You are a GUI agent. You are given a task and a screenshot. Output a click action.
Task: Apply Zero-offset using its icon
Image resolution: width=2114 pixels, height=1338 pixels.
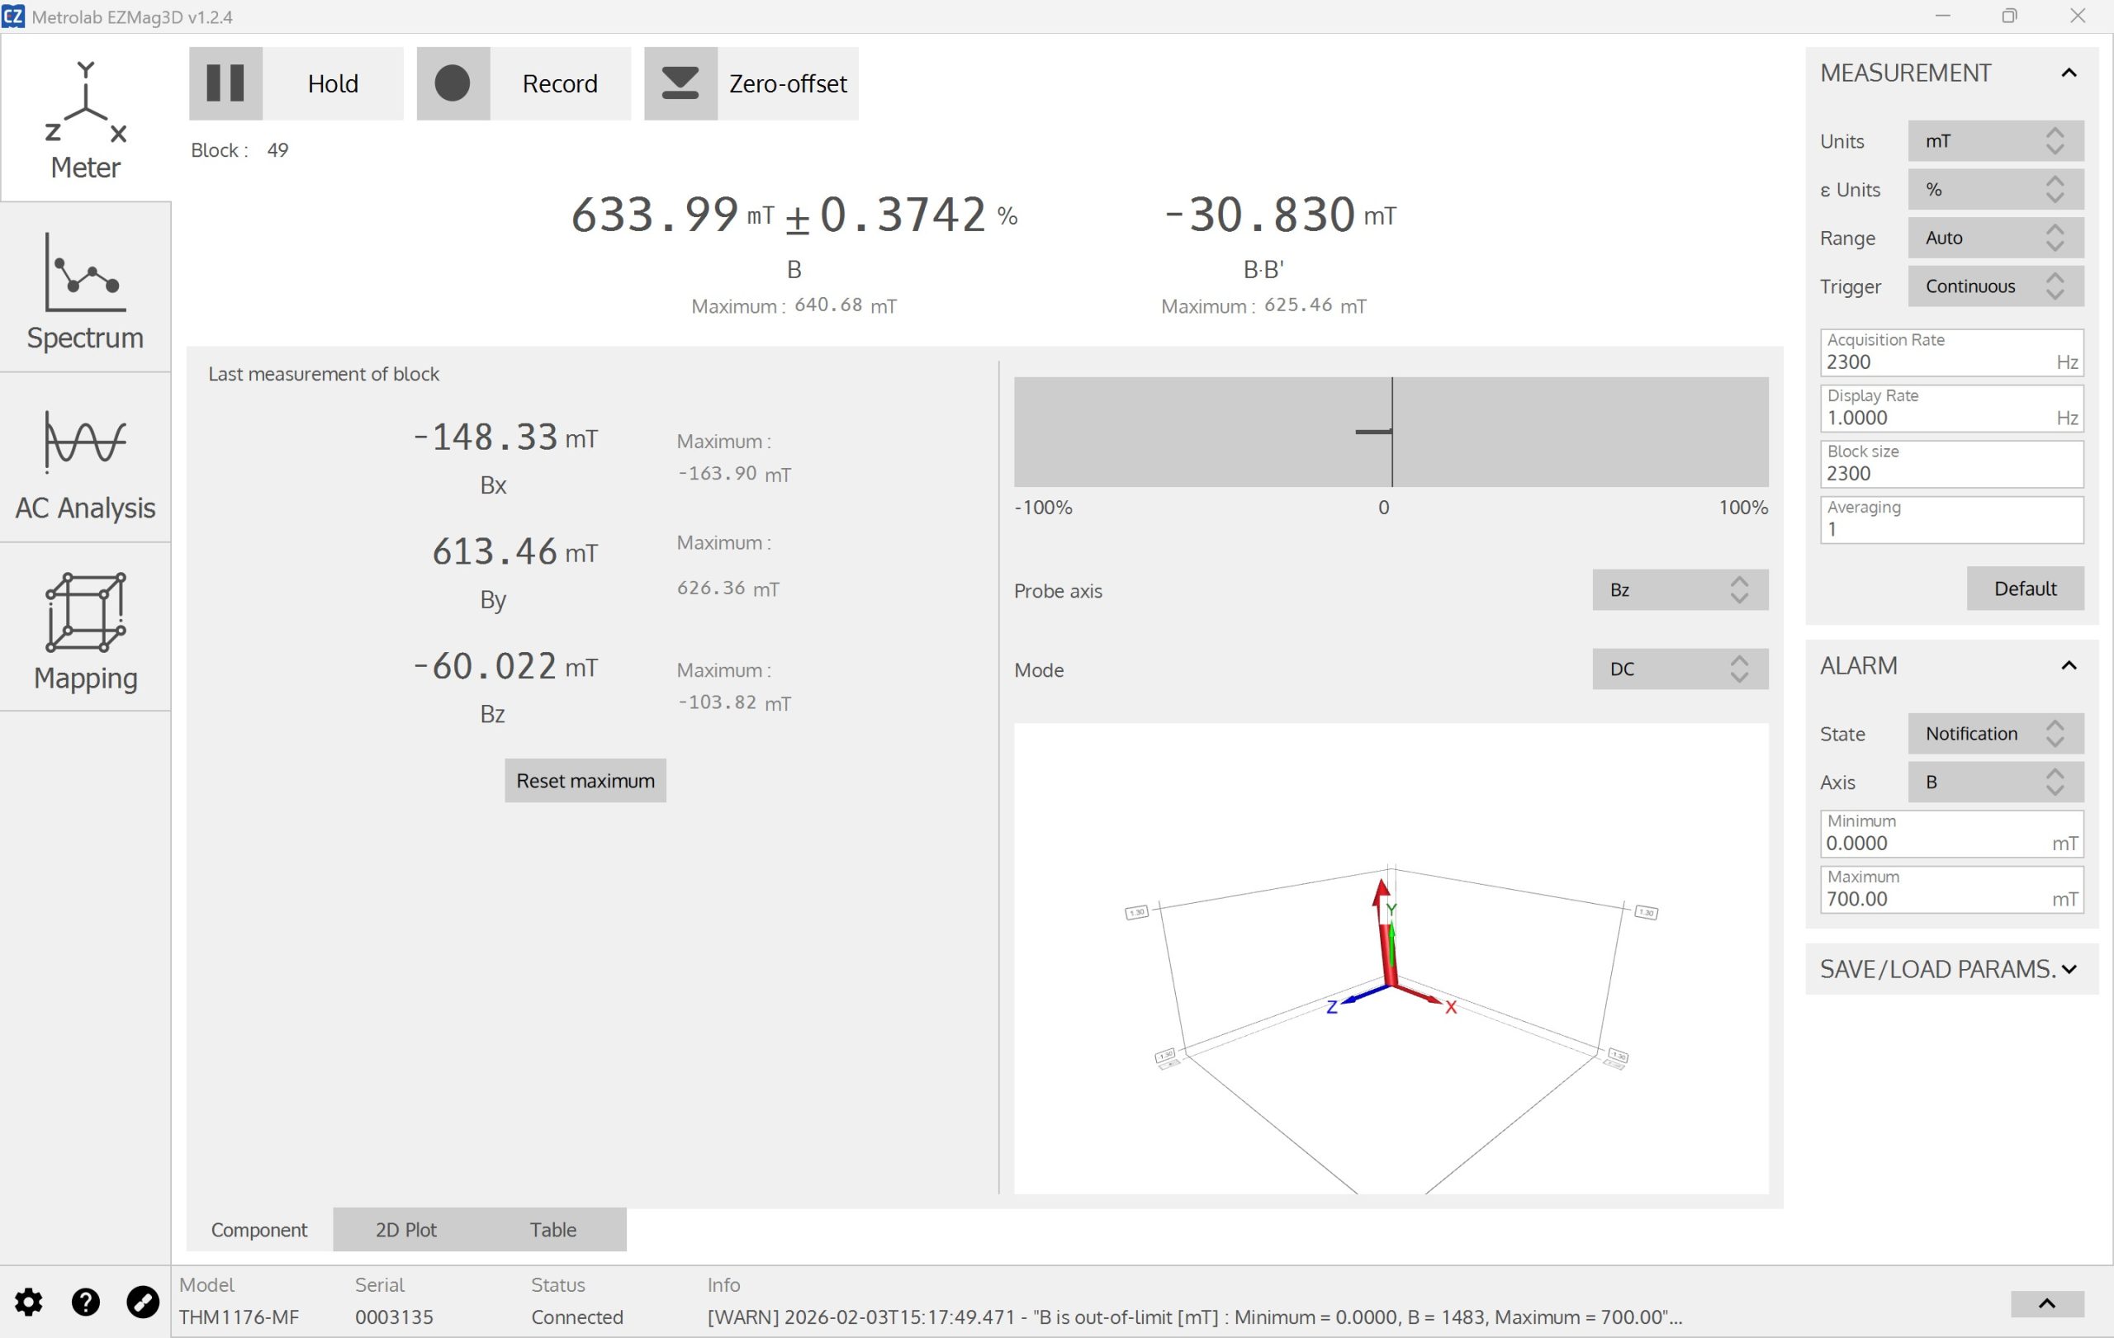tap(680, 83)
